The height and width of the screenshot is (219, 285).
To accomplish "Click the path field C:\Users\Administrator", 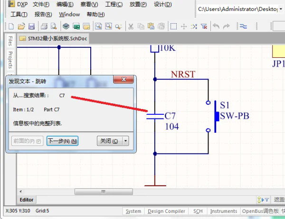I will pyautogui.click(x=237, y=9).
